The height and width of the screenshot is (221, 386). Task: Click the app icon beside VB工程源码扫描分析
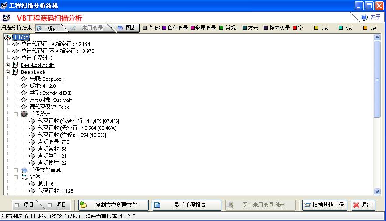pyautogui.click(x=6, y=18)
